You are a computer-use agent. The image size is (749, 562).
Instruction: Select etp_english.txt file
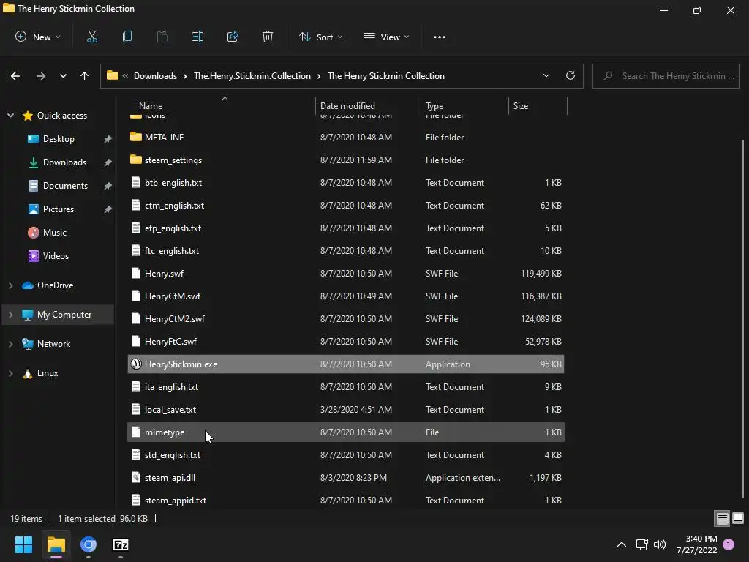(346, 228)
